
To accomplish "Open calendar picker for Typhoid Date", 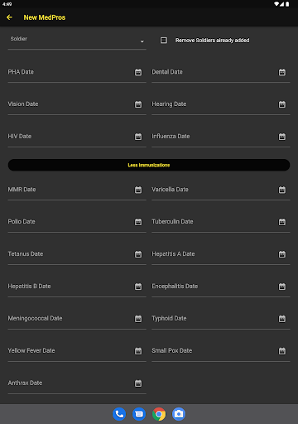I will pyautogui.click(x=282, y=319).
